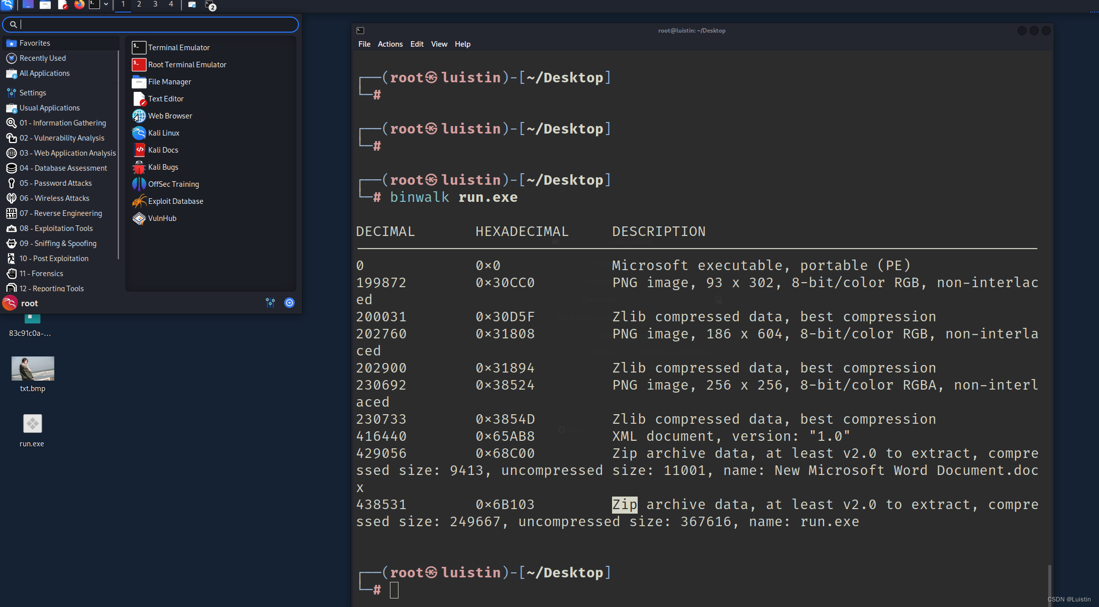Open the txt.bmp desktop thumbnail

(32, 368)
